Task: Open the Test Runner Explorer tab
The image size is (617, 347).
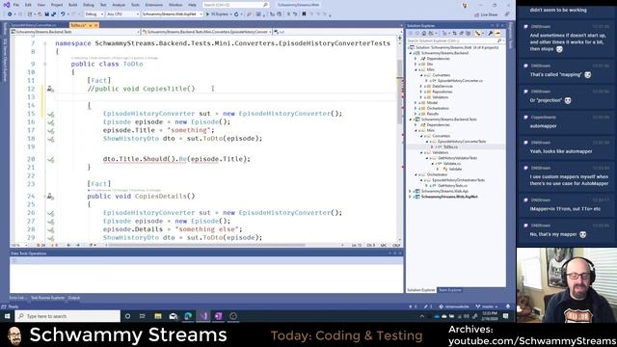Action: pyautogui.click(x=47, y=298)
